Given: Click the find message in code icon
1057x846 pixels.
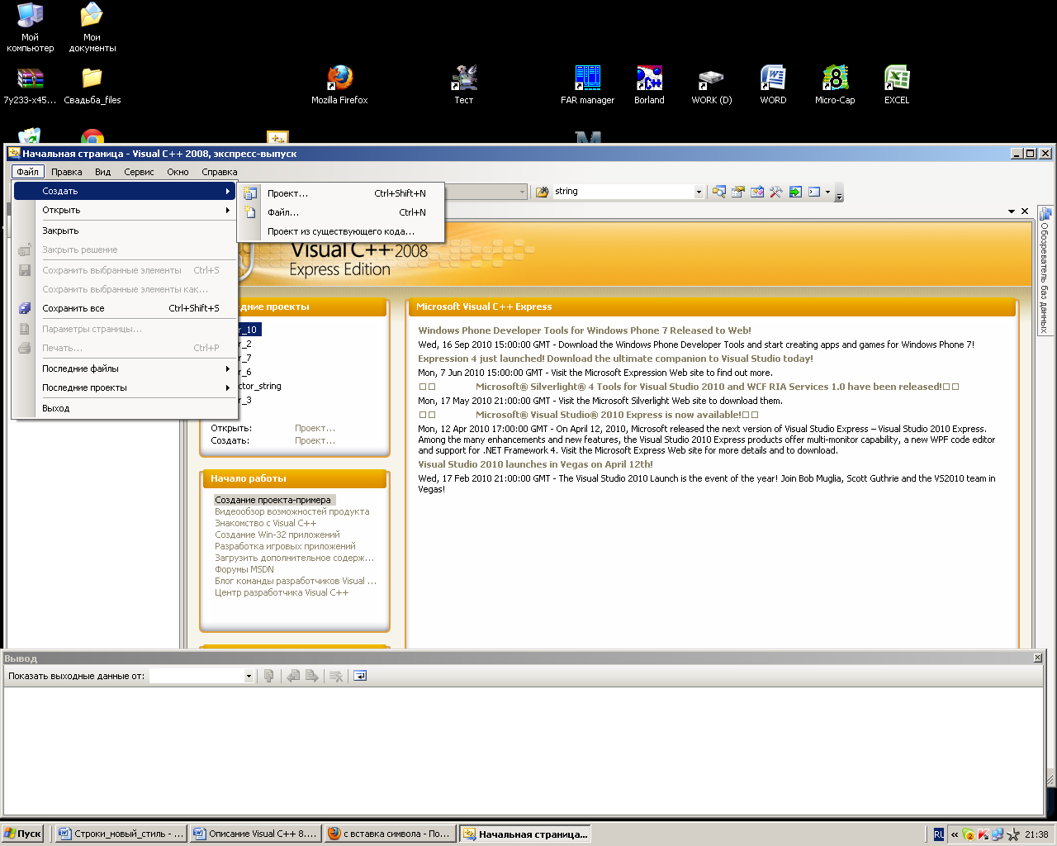Looking at the screenshot, I should tap(268, 676).
